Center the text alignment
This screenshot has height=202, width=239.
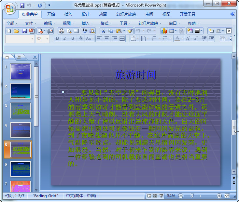[107, 38]
